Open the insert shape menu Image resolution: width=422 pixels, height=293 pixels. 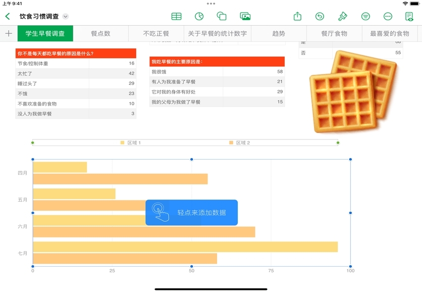pyautogui.click(x=222, y=17)
